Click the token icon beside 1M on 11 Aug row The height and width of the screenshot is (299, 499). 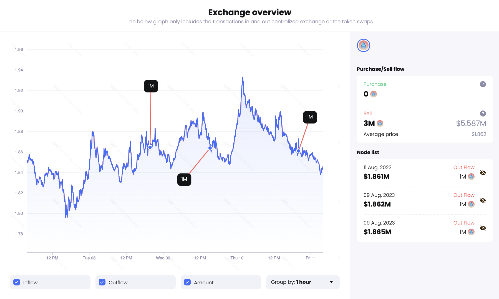[x=471, y=177]
